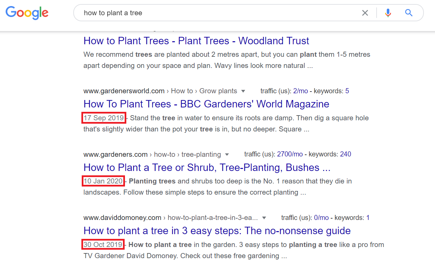Clear the search query with the X icon
The width and height of the screenshot is (435, 273).
(x=365, y=13)
